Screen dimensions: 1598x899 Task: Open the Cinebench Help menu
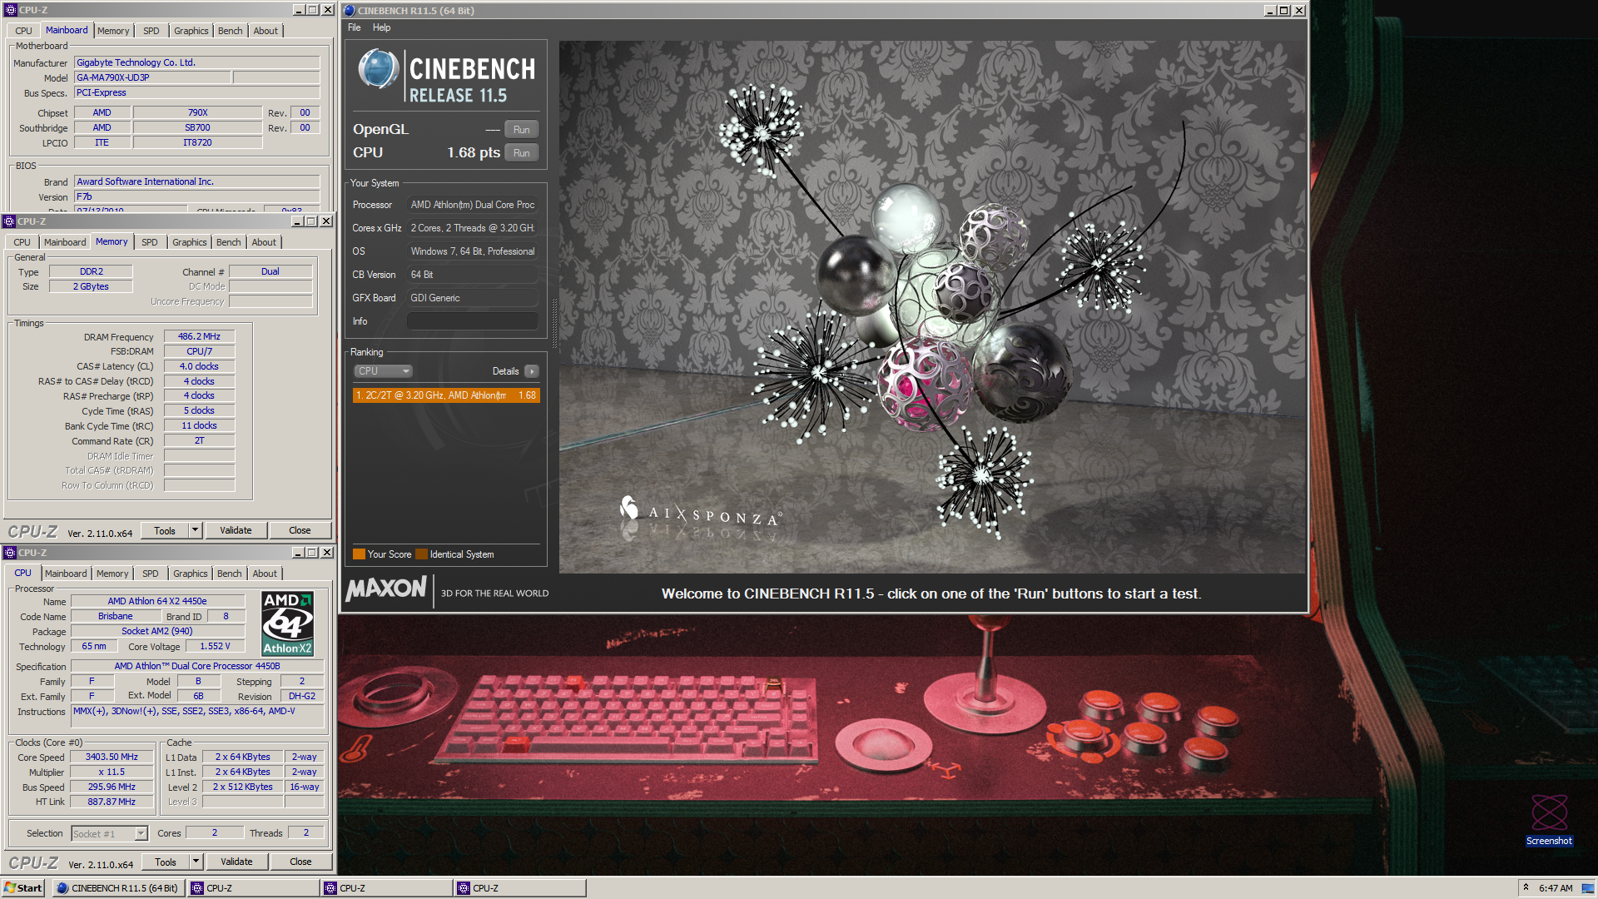coord(381,27)
